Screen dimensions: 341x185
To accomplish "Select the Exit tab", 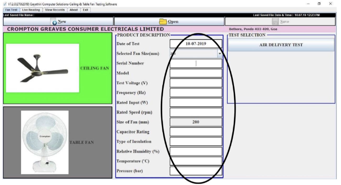I will [x=86, y=10].
